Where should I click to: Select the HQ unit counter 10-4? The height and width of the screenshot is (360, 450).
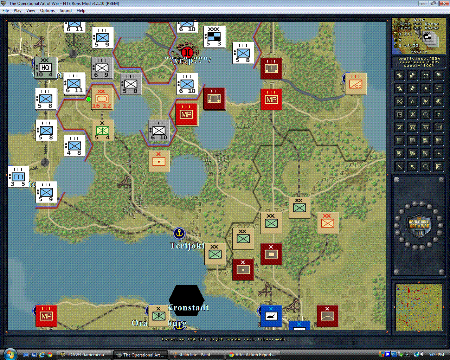pyautogui.click(x=45, y=68)
